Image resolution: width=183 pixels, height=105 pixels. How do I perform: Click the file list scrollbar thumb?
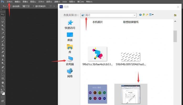[x=175, y=36]
